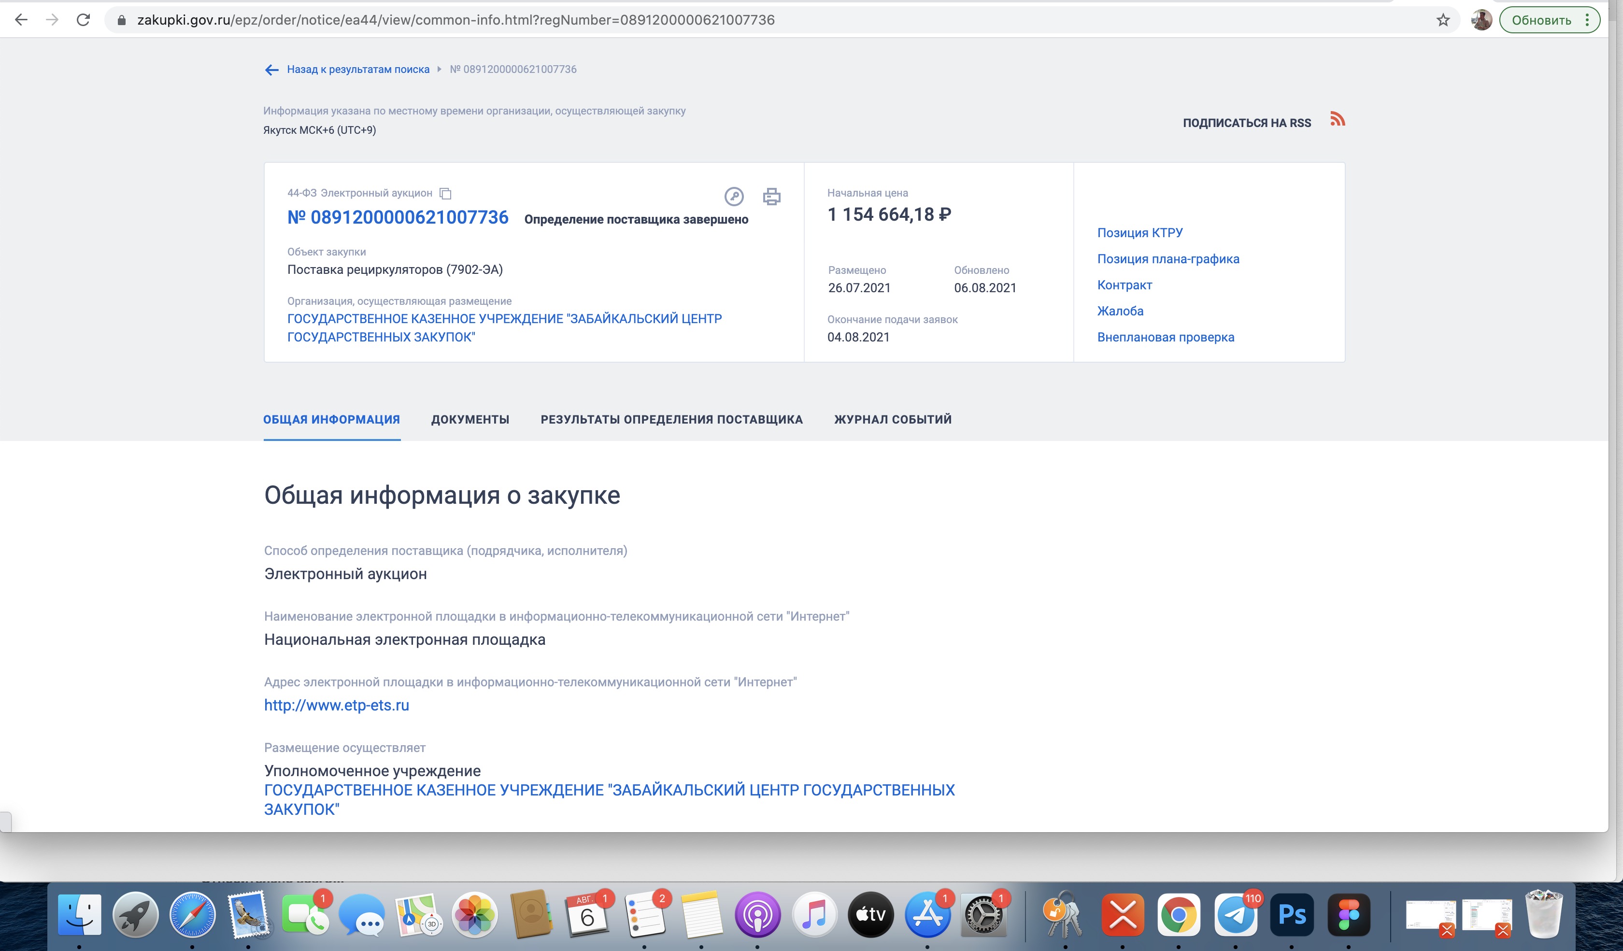Viewport: 1623px width, 951px height.
Task: Launch Photoshop from the dock
Action: pos(1292,914)
